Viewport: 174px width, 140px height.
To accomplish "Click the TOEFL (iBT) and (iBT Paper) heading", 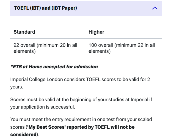I will coord(45,8).
